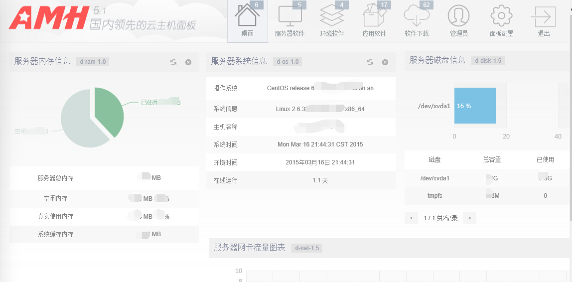
Task: Click the d-net-1.5 version tag
Action: pyautogui.click(x=307, y=249)
